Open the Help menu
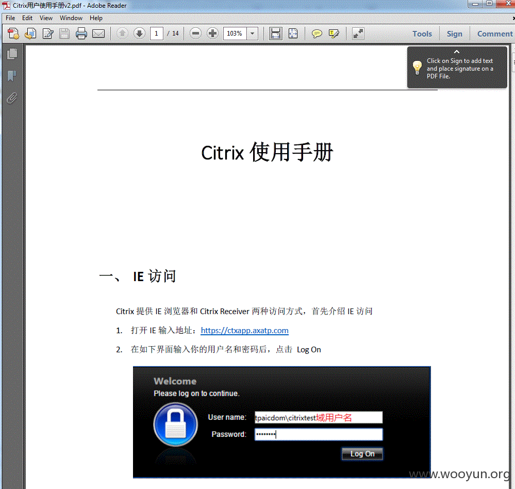 coord(96,18)
